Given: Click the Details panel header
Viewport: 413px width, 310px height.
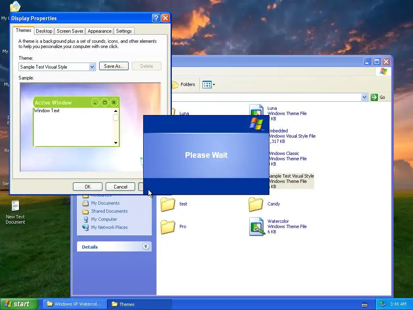Looking at the screenshot, I should tap(114, 247).
